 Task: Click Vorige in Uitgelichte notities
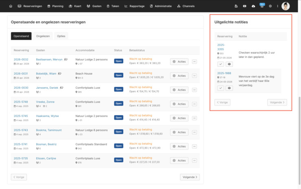[x=222, y=103]
